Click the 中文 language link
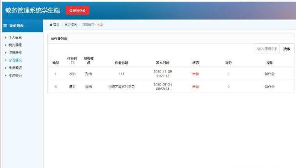 tap(100, 25)
